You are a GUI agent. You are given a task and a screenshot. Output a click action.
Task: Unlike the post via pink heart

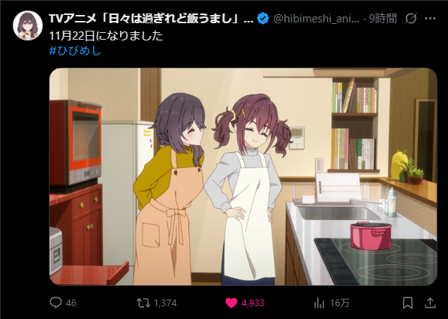tap(231, 303)
